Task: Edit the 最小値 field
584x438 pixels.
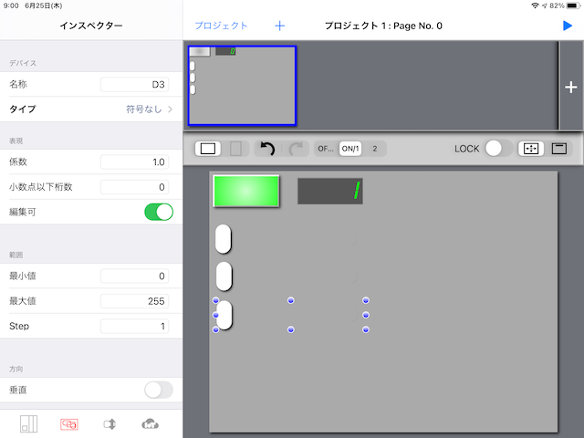Action: tap(134, 276)
